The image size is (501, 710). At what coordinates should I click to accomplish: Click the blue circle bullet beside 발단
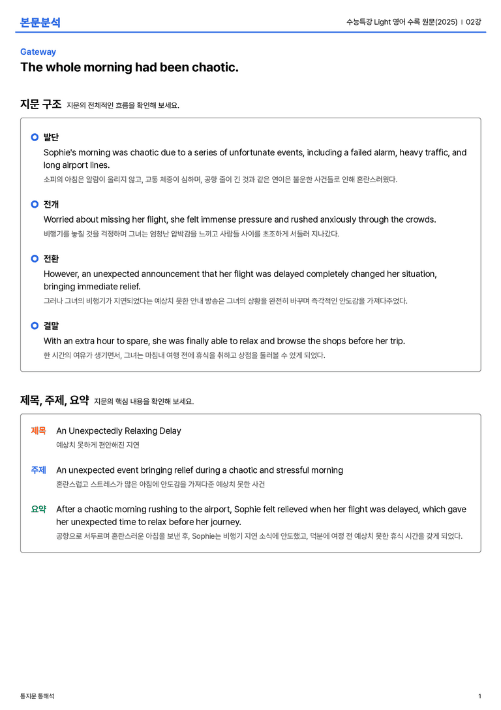(35, 137)
